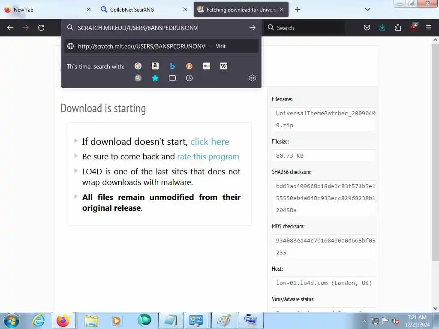The image size is (439, 329).
Task: Close the New Tab tab
Action: tap(89, 10)
